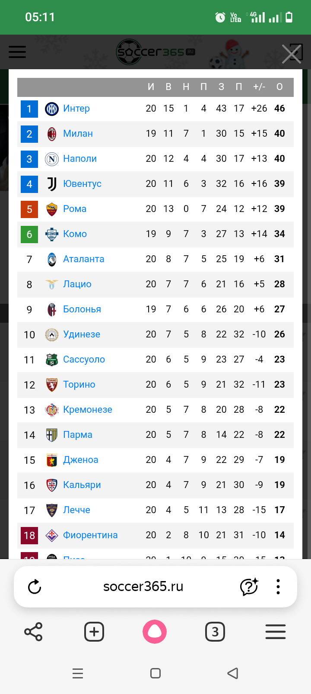Image resolution: width=311 pixels, height=694 pixels.
Task: Open the Фиорентина team link
Action: (90, 535)
